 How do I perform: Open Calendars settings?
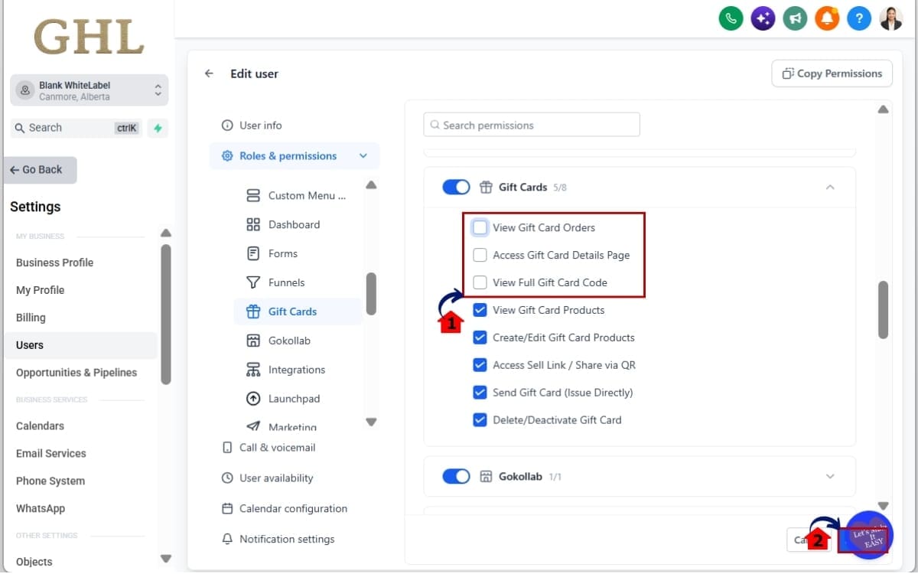click(x=40, y=426)
